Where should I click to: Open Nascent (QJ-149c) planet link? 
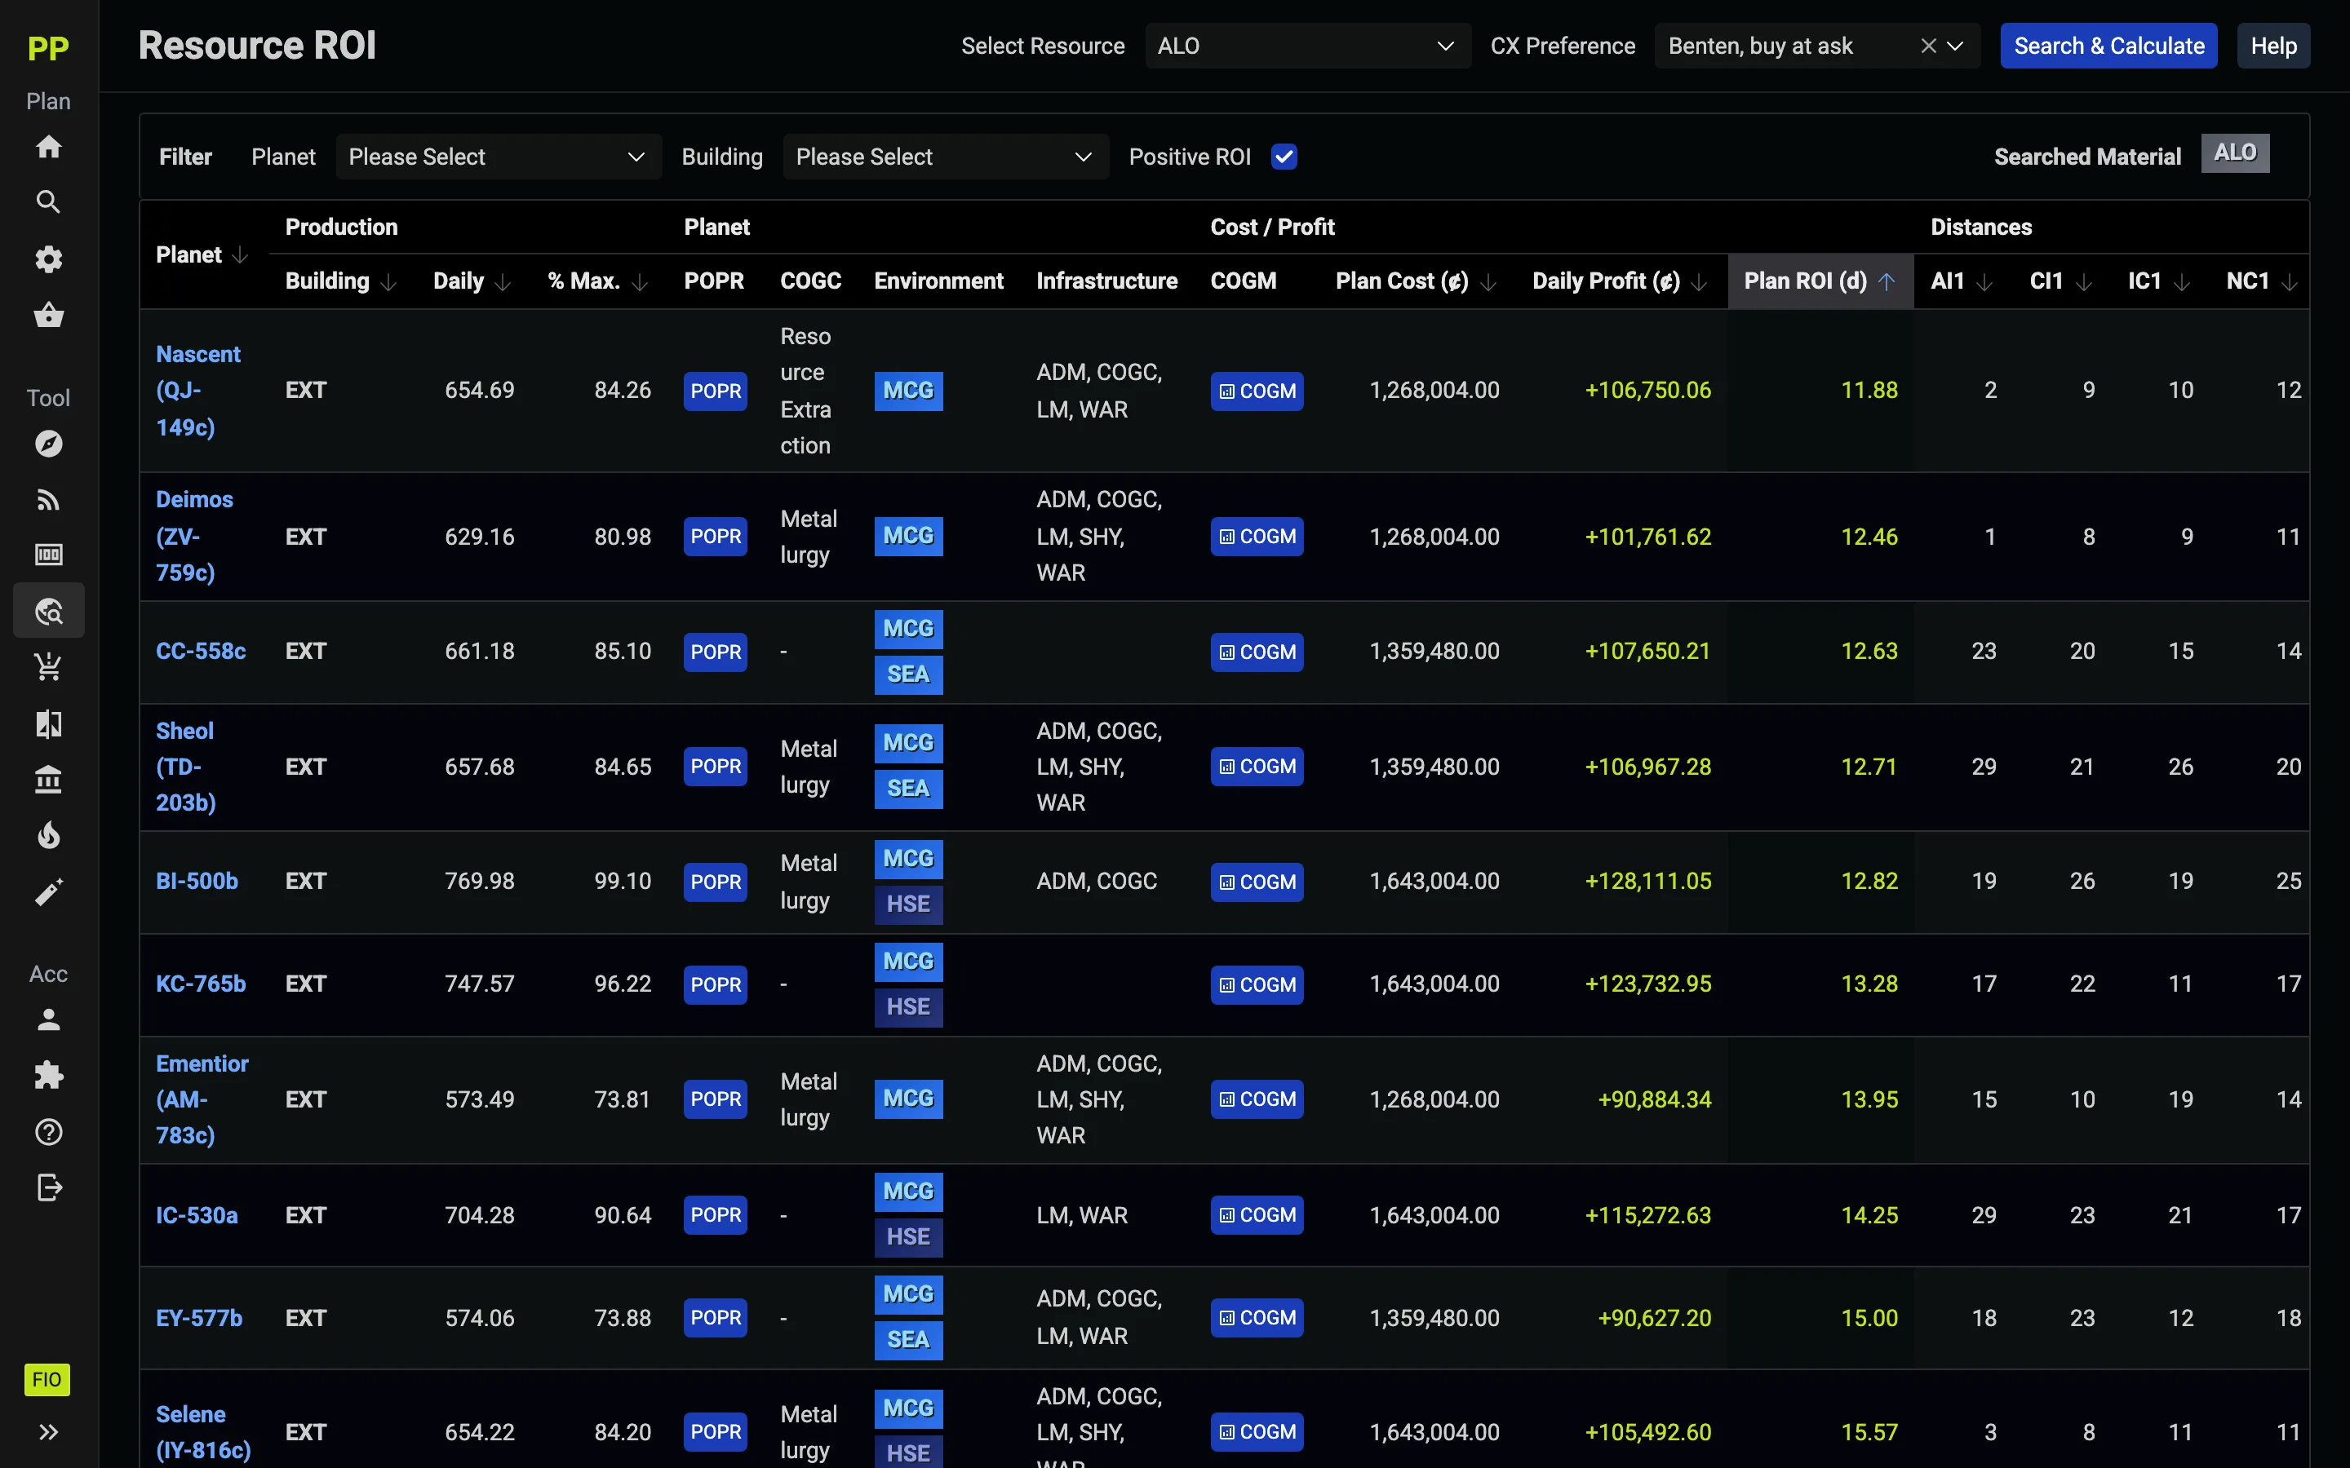click(198, 391)
